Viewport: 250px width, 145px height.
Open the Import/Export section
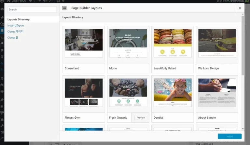click(x=16, y=25)
